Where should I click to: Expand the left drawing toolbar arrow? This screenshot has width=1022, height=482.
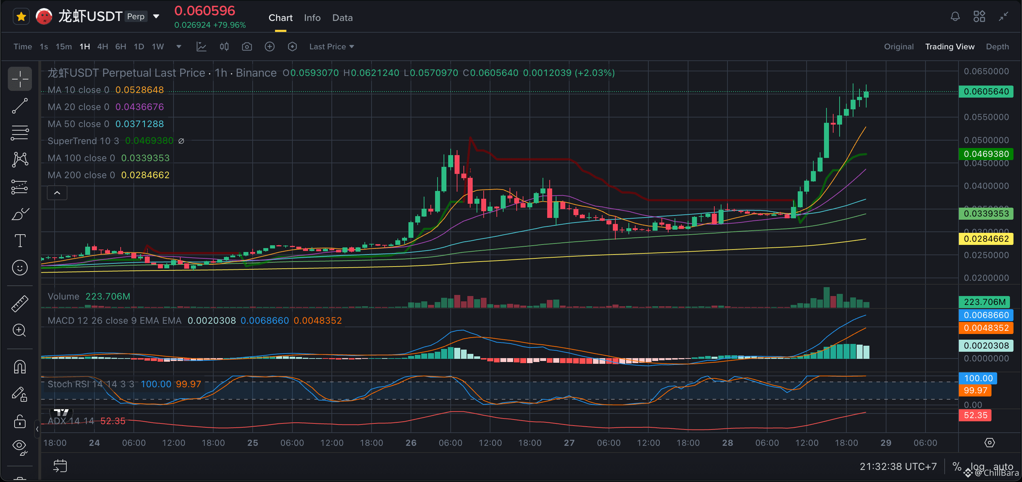click(37, 429)
